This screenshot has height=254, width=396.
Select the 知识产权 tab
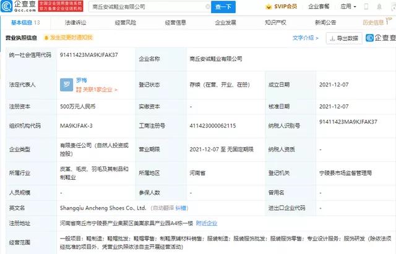[275, 22]
